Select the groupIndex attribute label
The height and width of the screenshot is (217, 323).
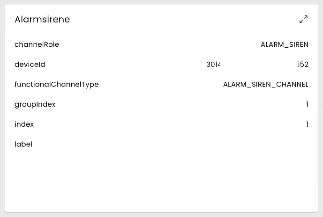pyautogui.click(x=35, y=104)
